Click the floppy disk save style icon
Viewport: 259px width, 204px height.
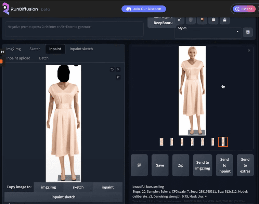pyautogui.click(x=225, y=20)
